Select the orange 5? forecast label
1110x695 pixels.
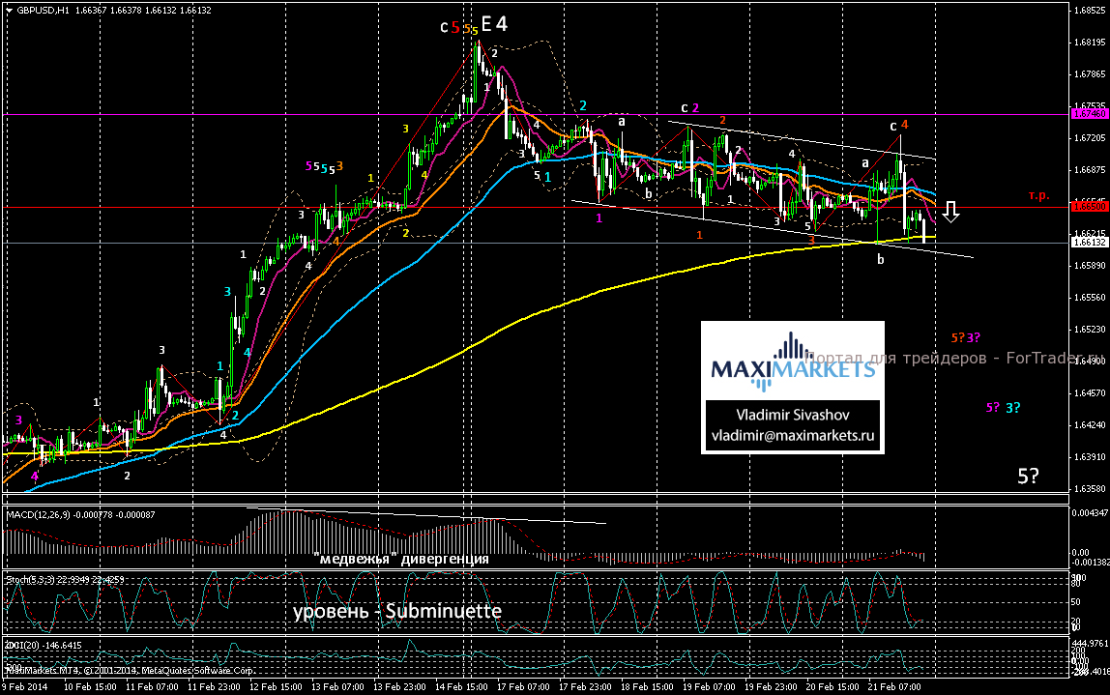point(957,337)
